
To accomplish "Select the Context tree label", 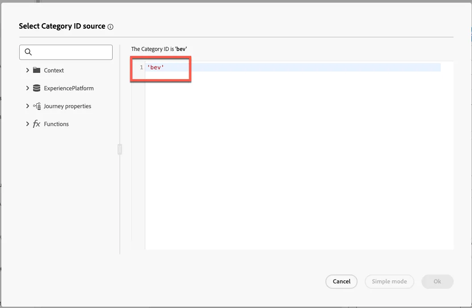I will point(54,71).
